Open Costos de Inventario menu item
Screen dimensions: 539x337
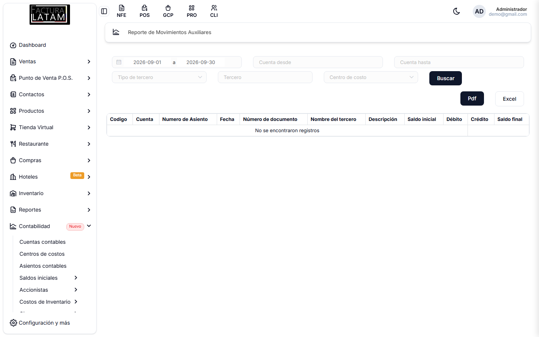click(x=45, y=302)
